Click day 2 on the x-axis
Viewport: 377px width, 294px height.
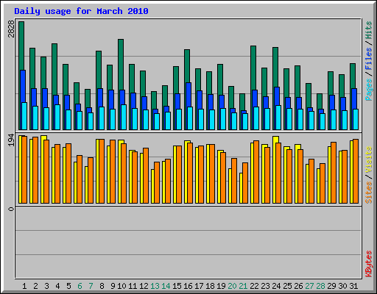[x=35, y=286]
